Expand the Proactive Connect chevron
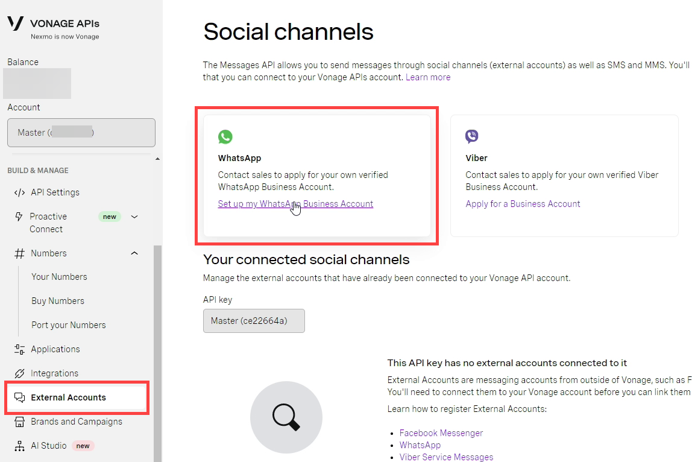692x462 pixels. click(x=134, y=217)
